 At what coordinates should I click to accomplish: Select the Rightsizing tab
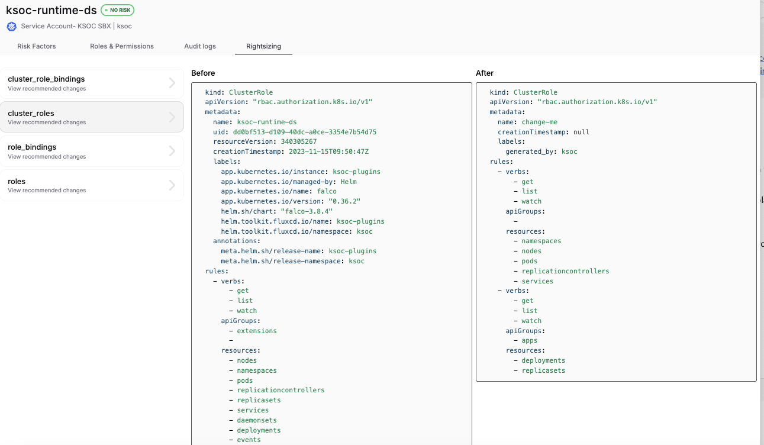pos(263,46)
